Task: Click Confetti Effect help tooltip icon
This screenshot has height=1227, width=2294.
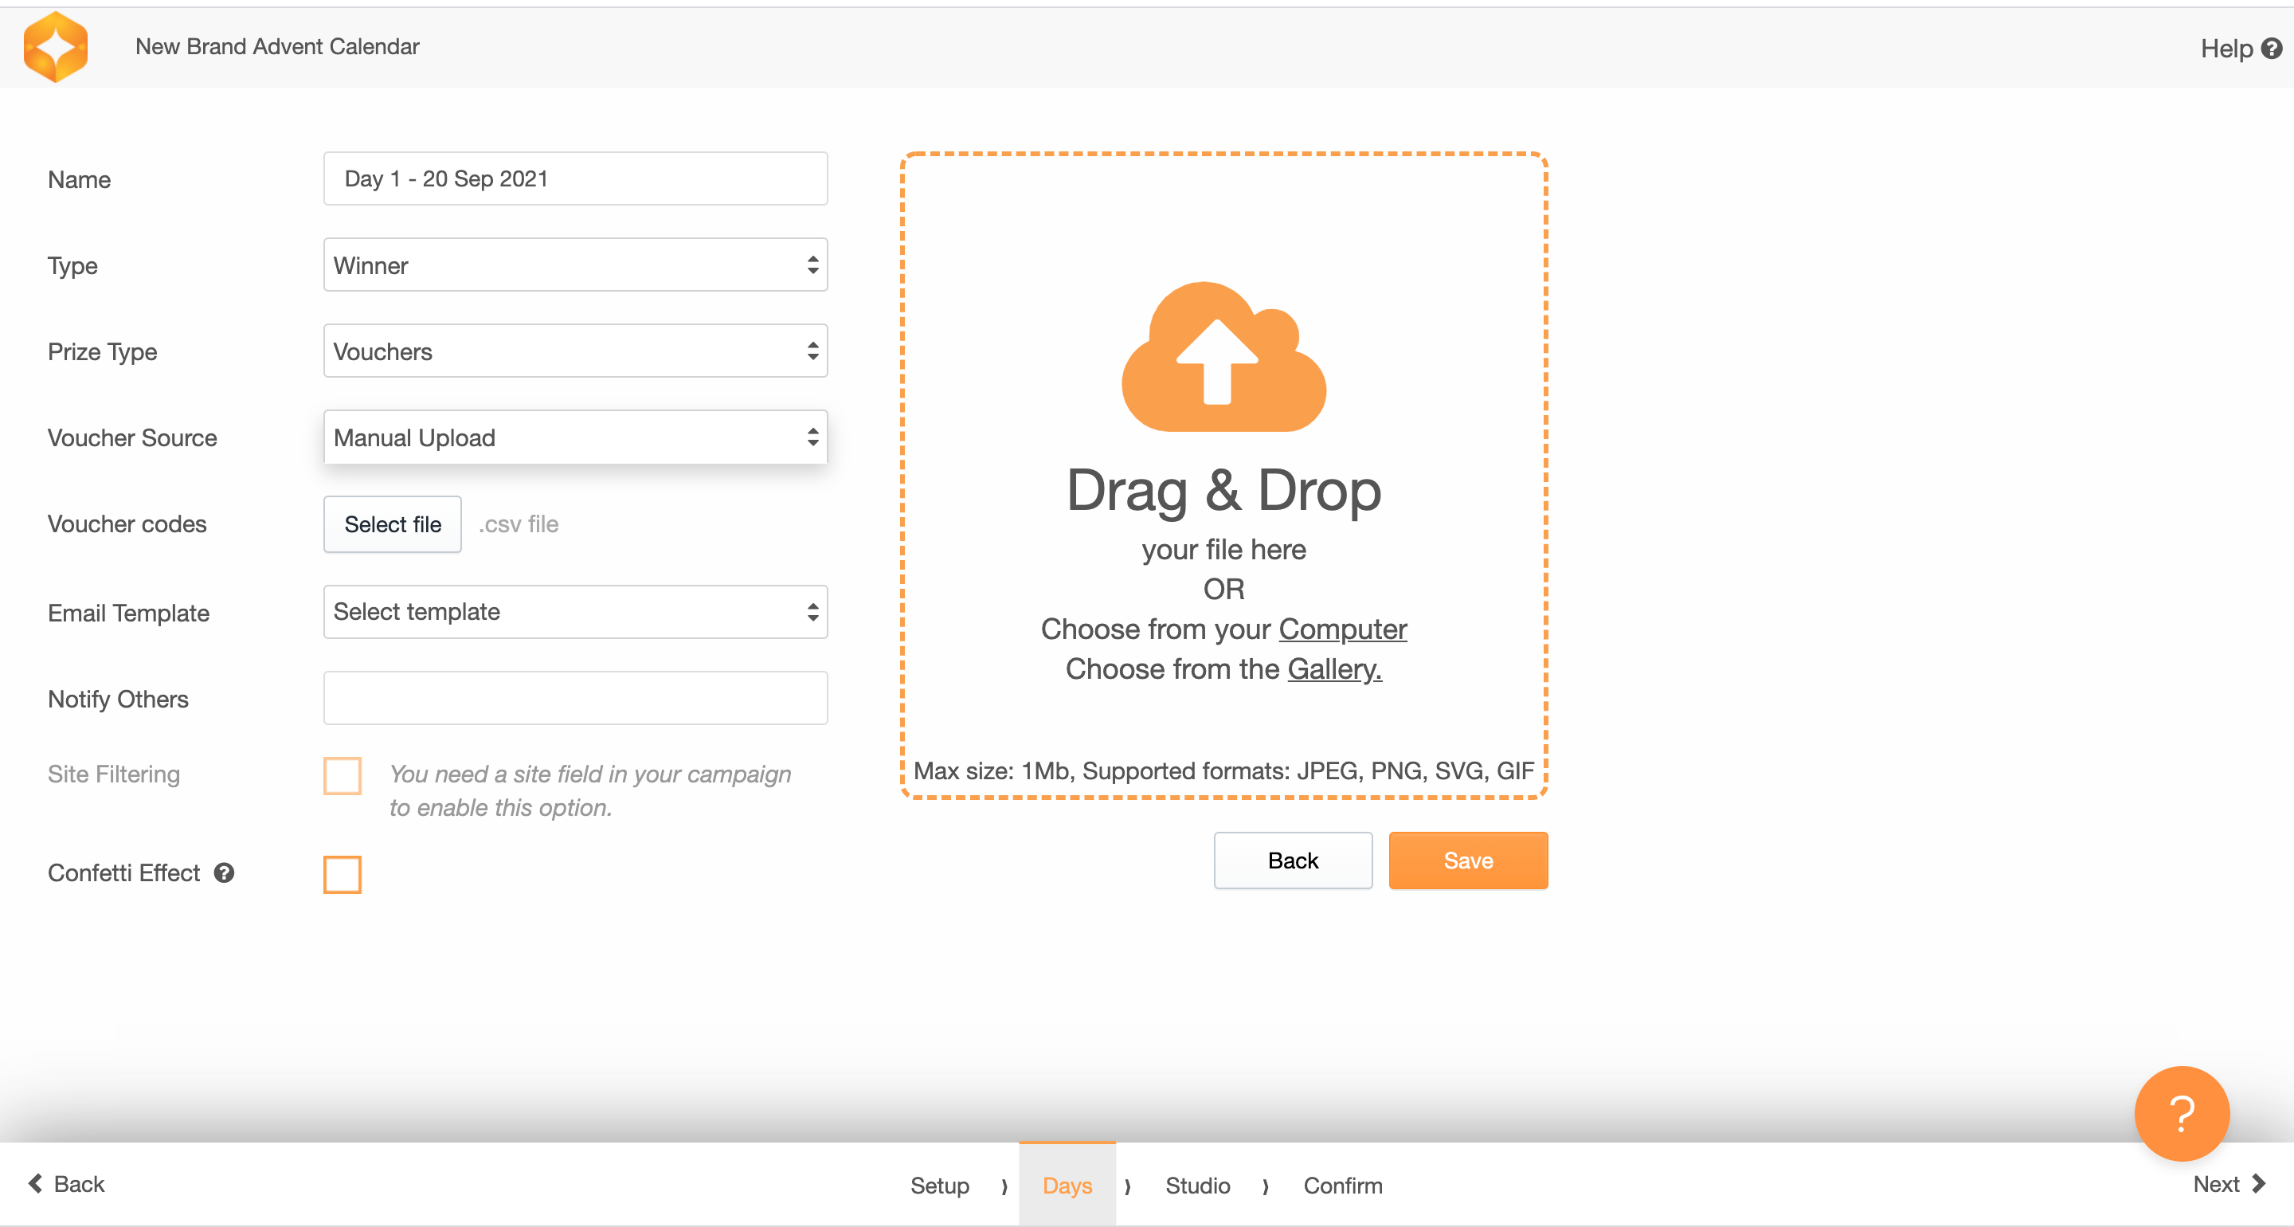Action: [x=225, y=873]
